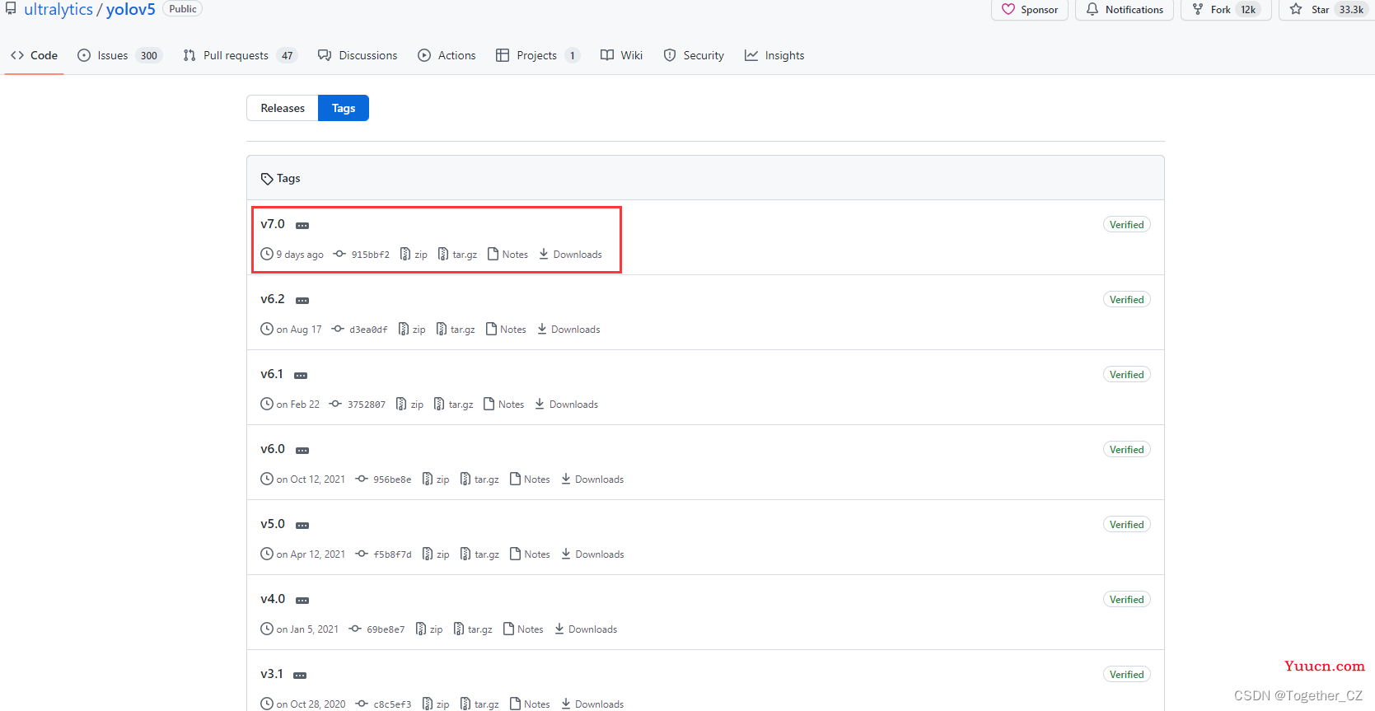
Task: Expand v4.0 ellipsis details
Action: [302, 601]
